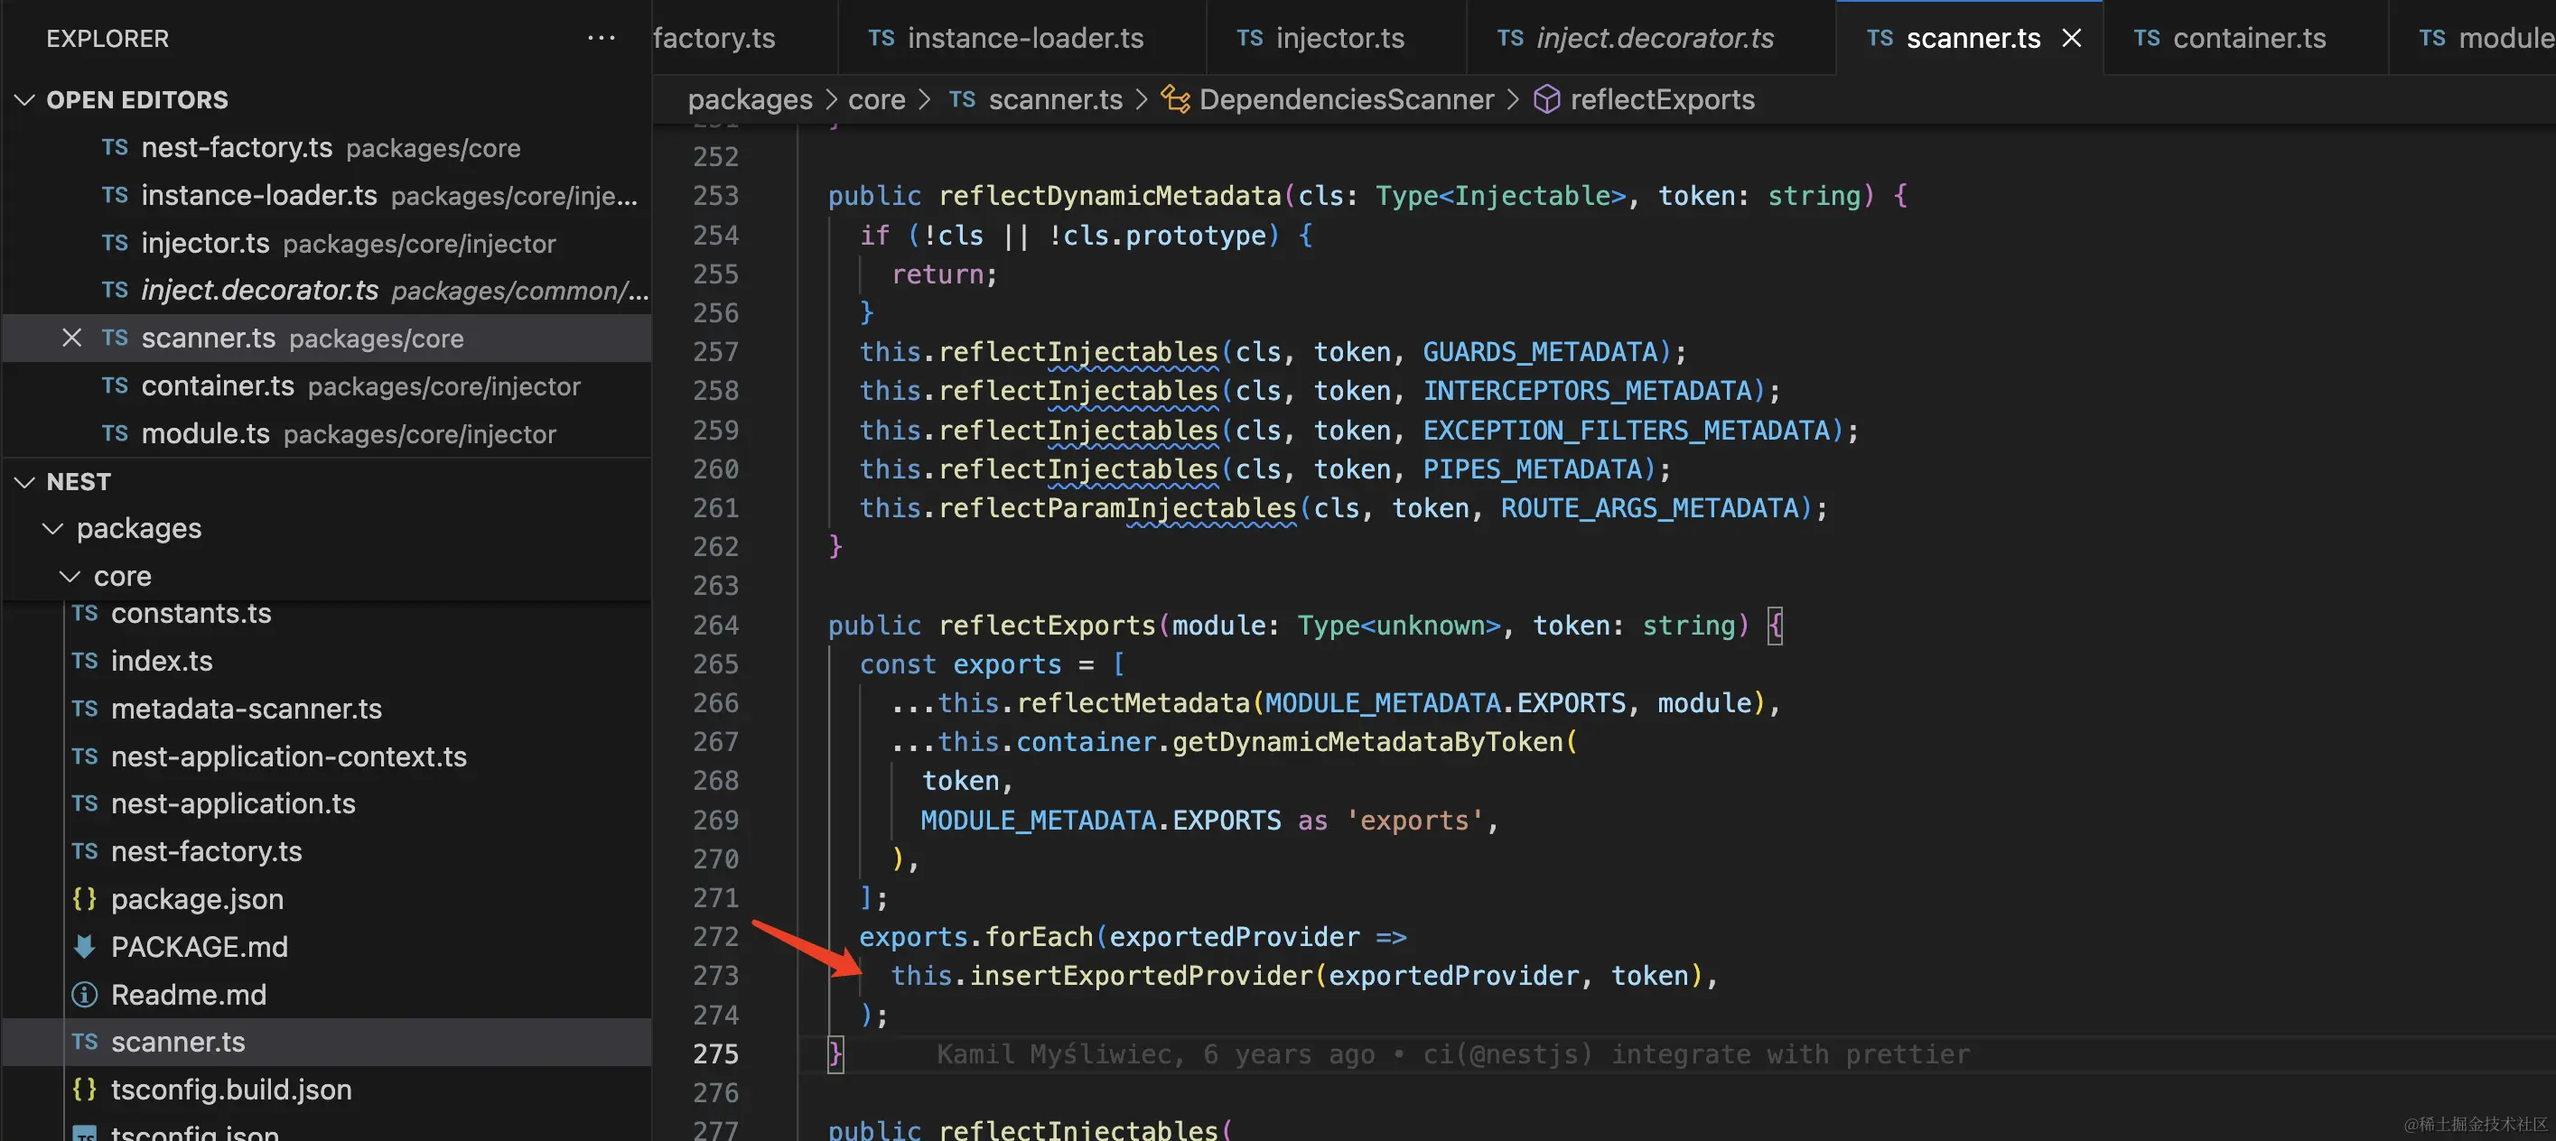Click ROUTE_ARGS_METADATA constant on line 261
This screenshot has height=1141, width=2556.
click(1649, 507)
